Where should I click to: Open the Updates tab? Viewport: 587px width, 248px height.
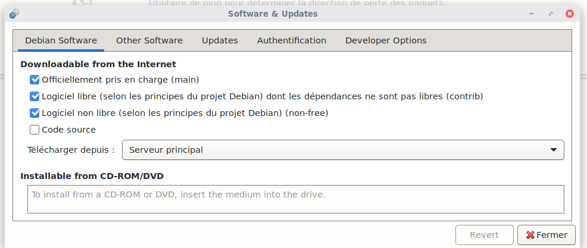click(220, 40)
